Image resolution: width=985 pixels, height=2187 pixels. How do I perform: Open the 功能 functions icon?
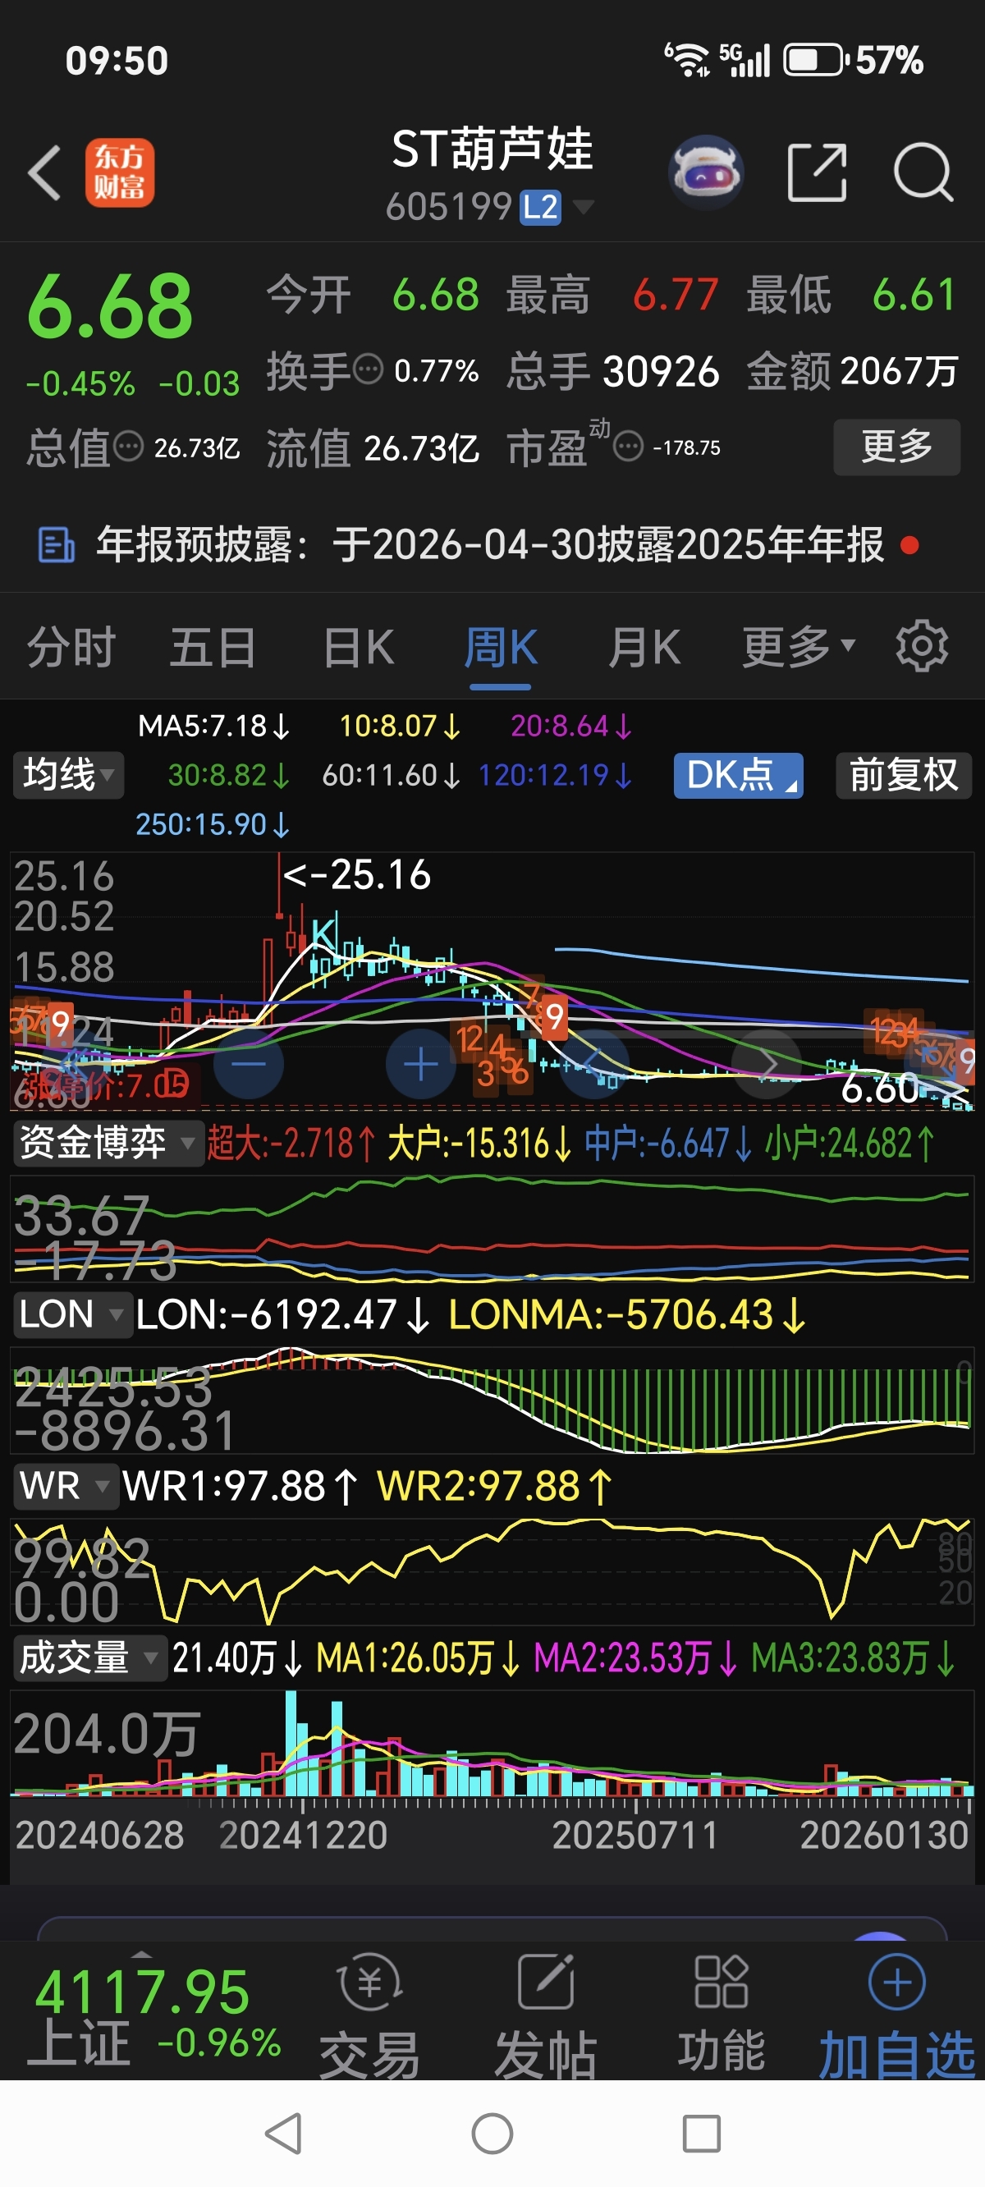721,1983
